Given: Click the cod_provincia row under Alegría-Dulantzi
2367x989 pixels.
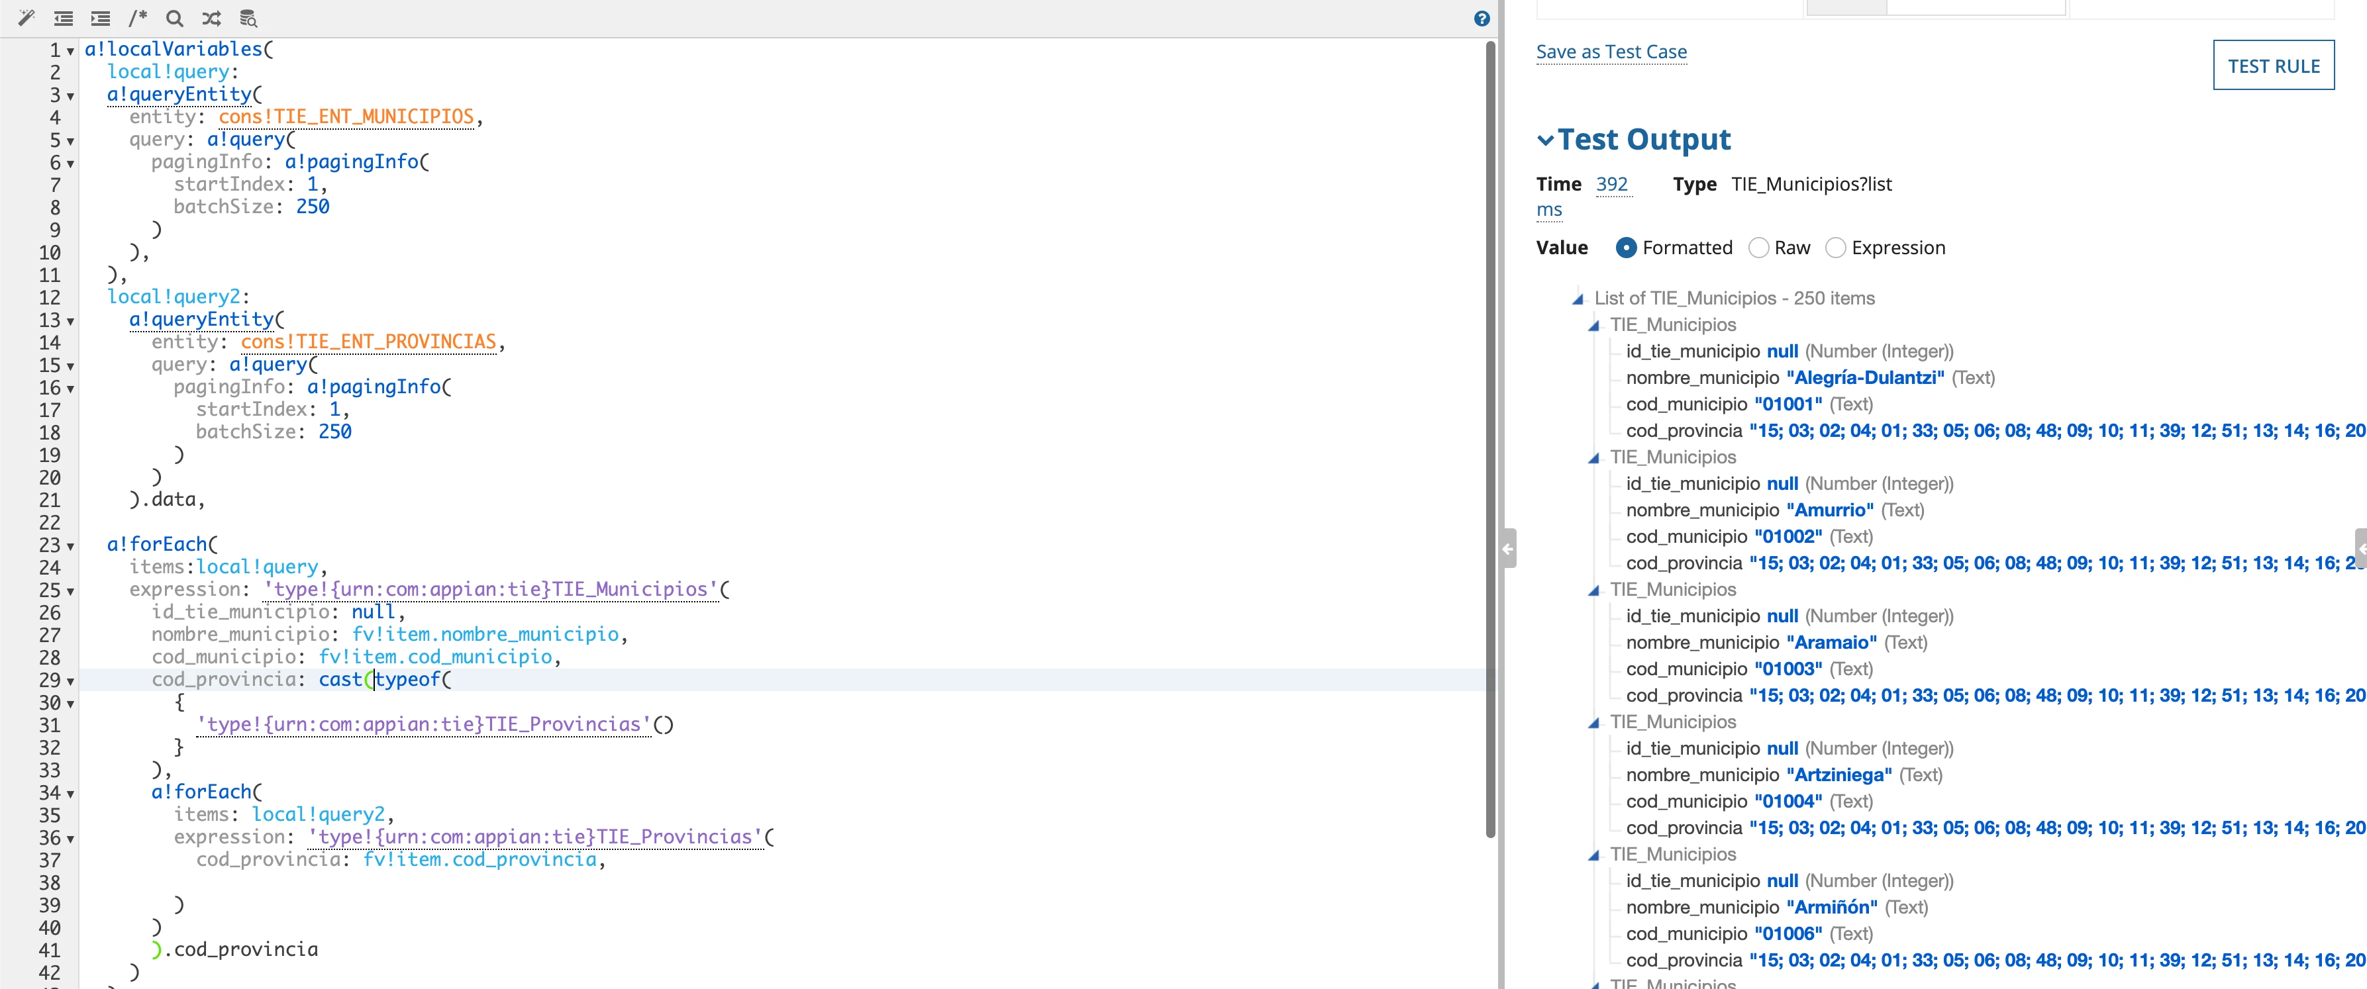Looking at the screenshot, I should point(1995,432).
